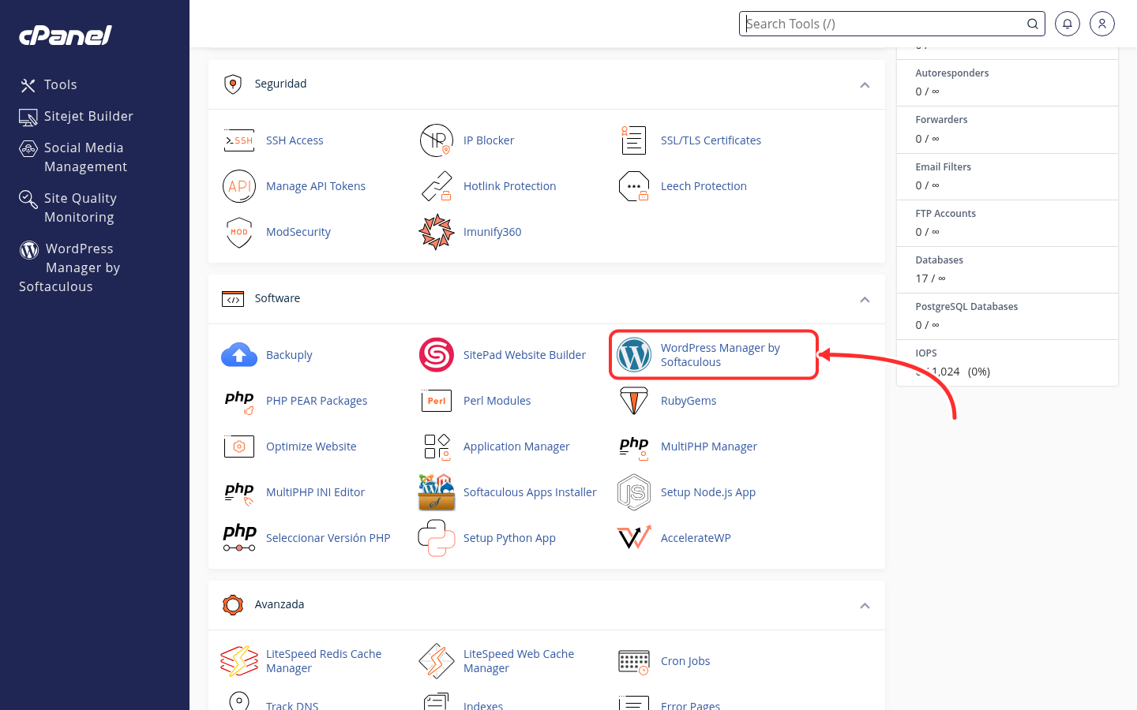The height and width of the screenshot is (710, 1137).
Task: Click the AccelerateWP icon
Action: tap(634, 538)
